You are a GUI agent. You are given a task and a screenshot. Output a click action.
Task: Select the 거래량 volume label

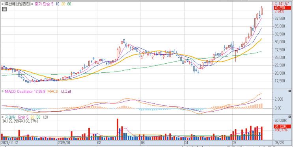coord(10,117)
